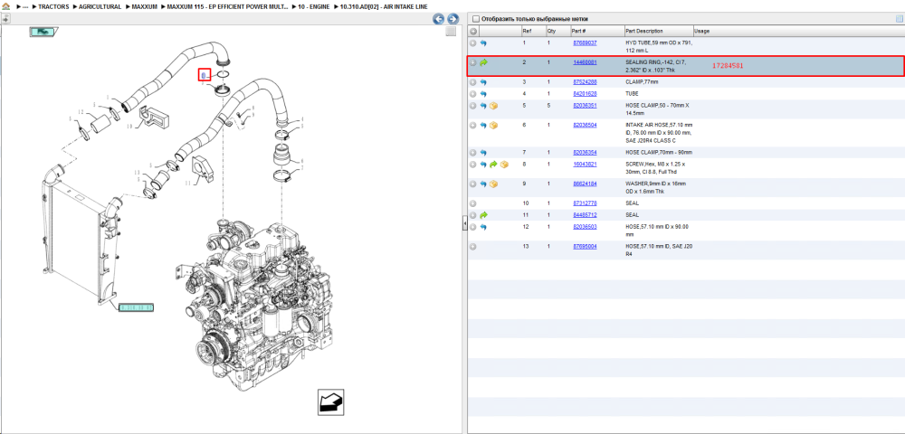This screenshot has width=905, height=434.
Task: Click the blue arrow icon in HYD TUBE row
Action: (483, 43)
